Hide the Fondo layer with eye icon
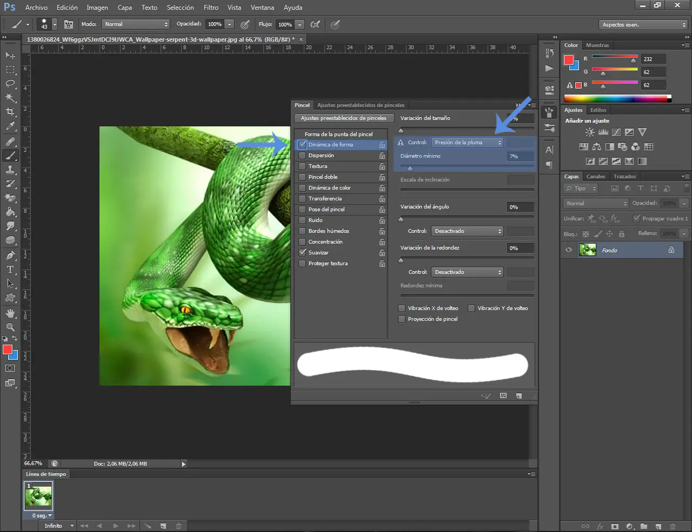Viewport: 692px width, 532px height. pos(569,250)
